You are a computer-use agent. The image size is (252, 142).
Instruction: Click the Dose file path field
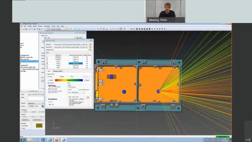pos(71,45)
